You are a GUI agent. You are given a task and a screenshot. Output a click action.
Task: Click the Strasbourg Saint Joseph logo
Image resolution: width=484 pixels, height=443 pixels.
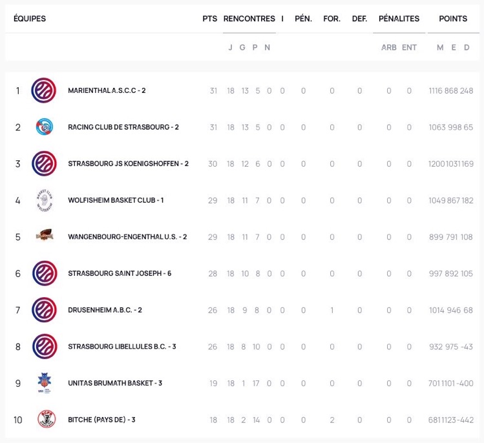click(x=45, y=273)
